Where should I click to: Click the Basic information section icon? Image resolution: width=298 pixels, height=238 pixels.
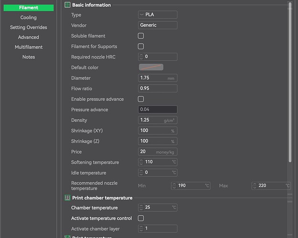(67, 5)
